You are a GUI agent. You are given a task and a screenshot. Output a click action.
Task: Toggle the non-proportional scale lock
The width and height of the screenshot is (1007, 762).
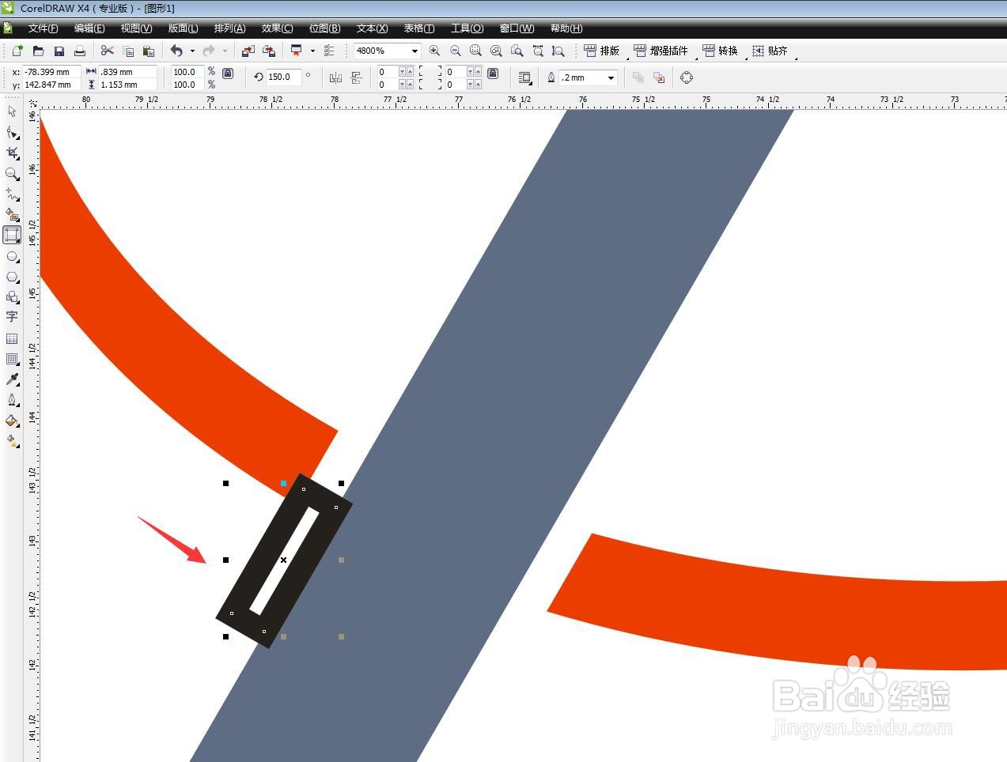(228, 73)
